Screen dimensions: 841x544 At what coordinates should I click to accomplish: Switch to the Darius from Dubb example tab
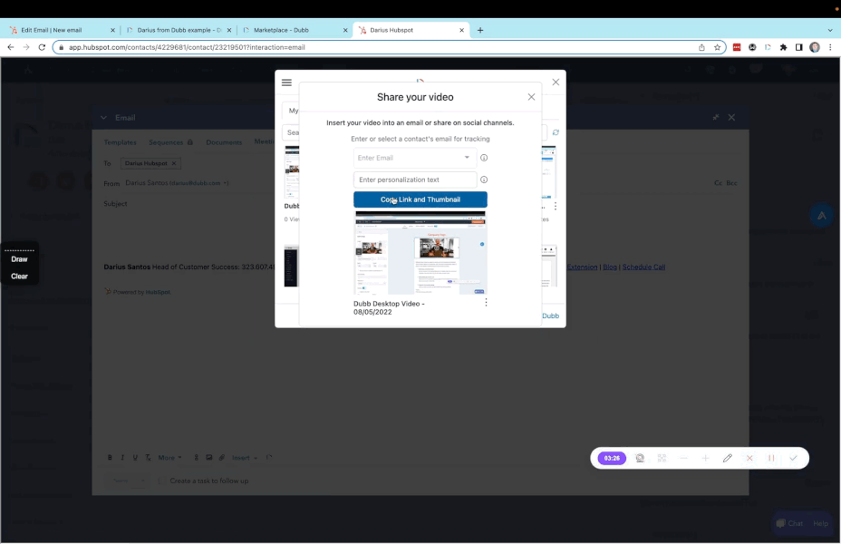(x=178, y=30)
